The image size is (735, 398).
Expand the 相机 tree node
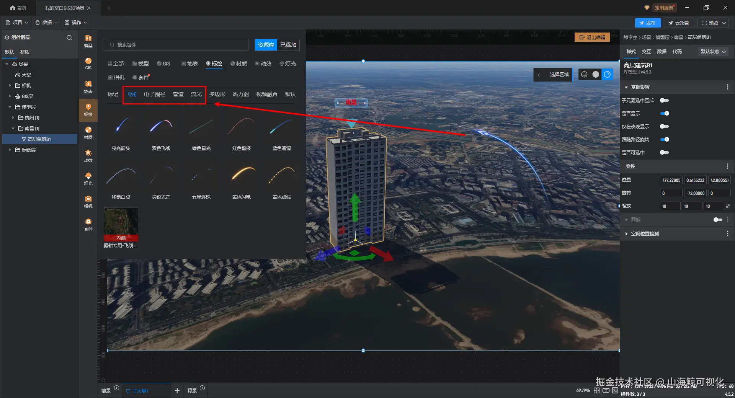pyautogui.click(x=10, y=86)
